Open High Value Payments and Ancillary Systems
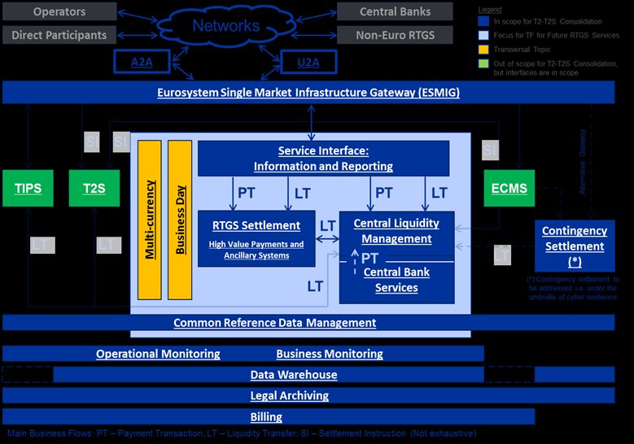This screenshot has height=444, width=634. pos(256,250)
